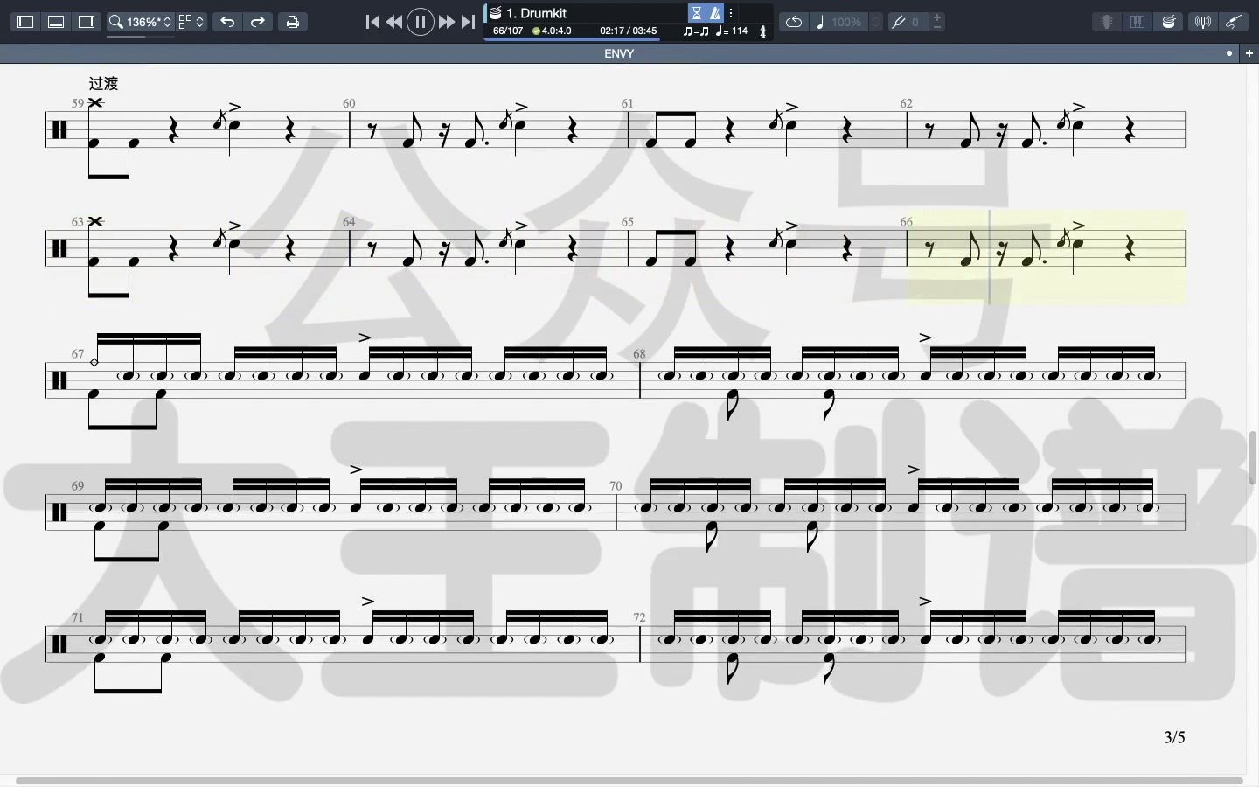Screen dimensions: 1259x787
Task: Pause playback
Action: click(421, 22)
